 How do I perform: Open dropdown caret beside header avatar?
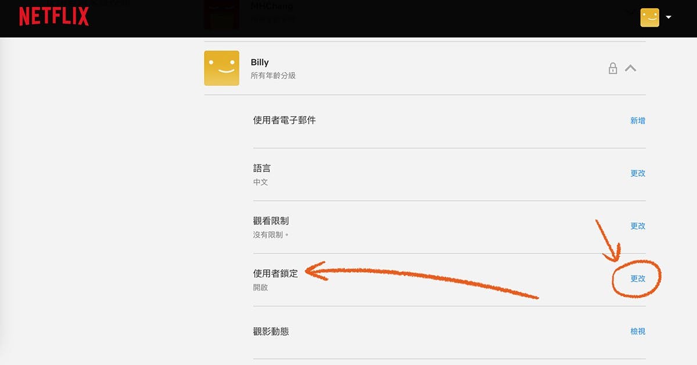tap(669, 17)
